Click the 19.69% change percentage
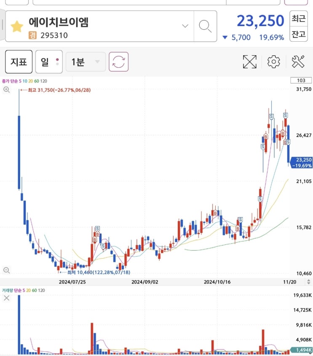Viewport: 313px width, 356px height. click(272, 37)
